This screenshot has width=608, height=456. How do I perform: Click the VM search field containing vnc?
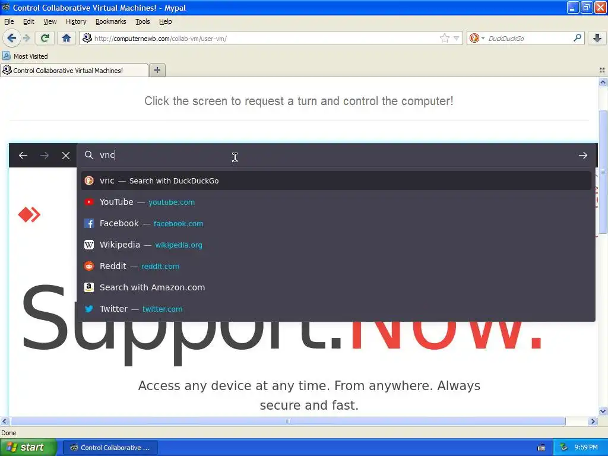335,155
